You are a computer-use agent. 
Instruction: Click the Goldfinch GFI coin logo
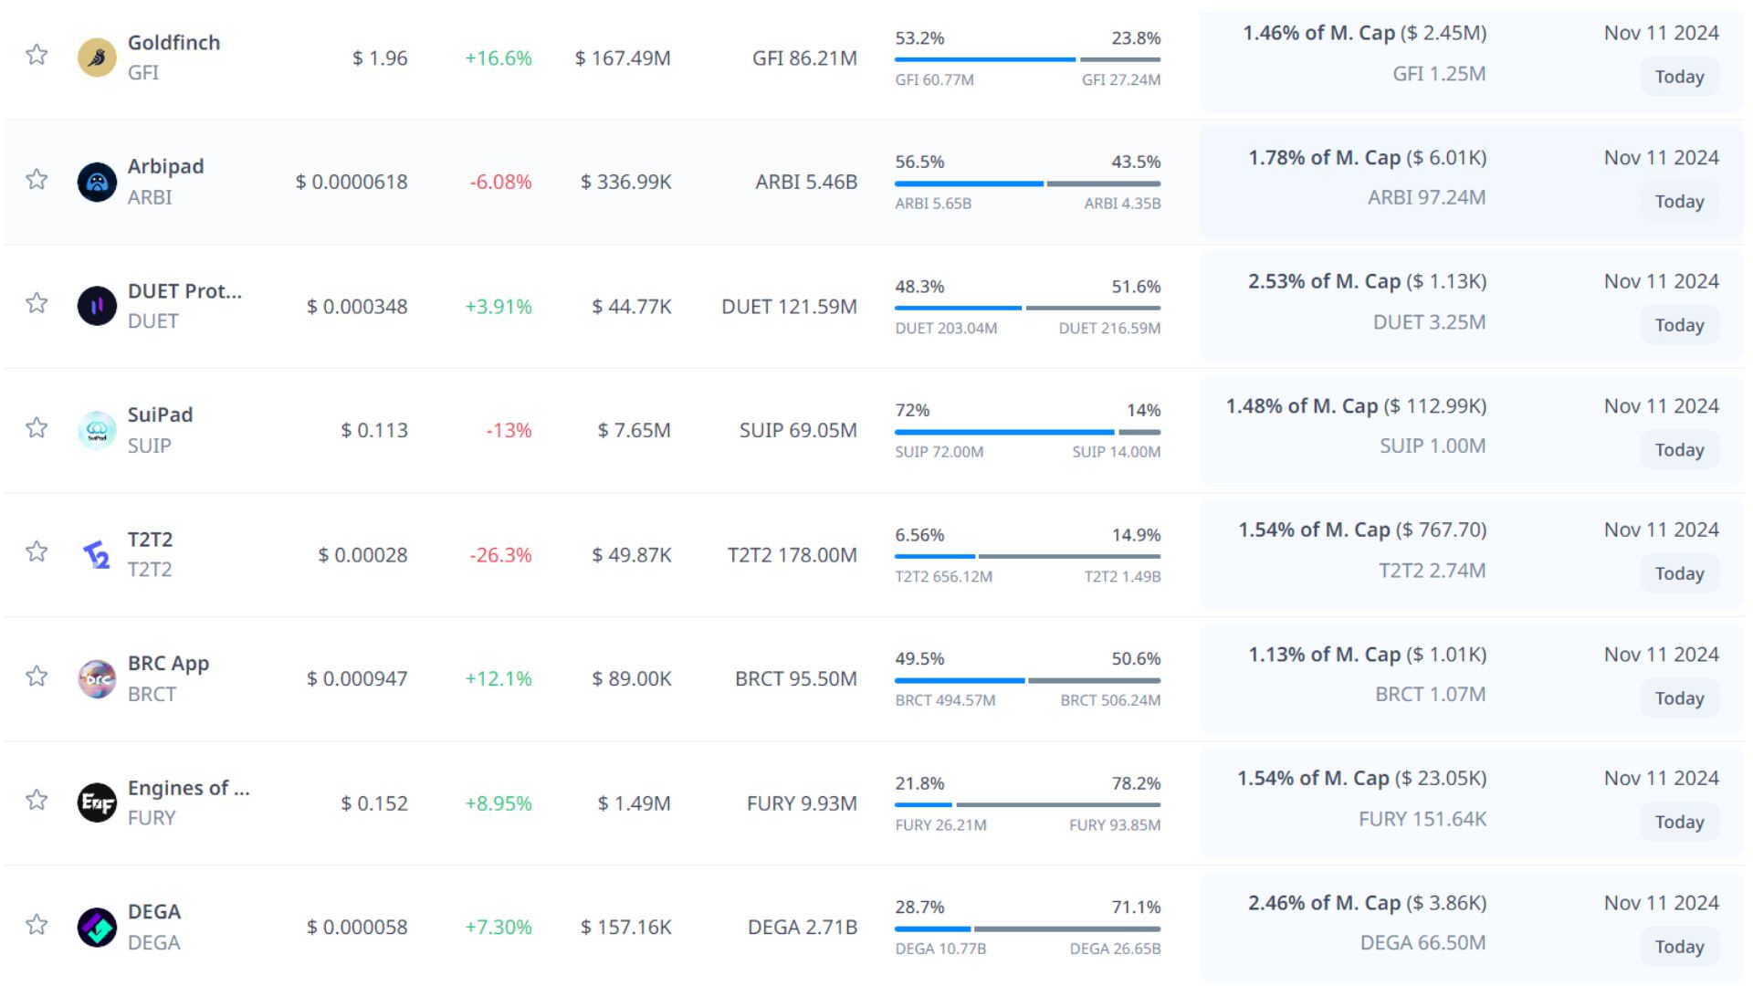[x=97, y=58]
